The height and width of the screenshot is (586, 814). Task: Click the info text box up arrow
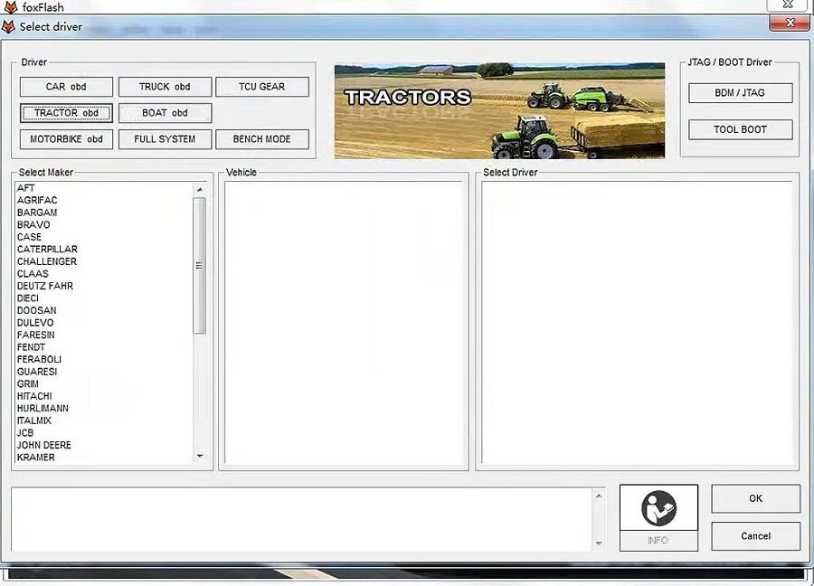(x=599, y=496)
